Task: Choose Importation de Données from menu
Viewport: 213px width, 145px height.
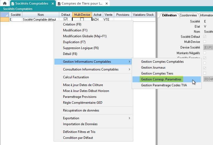Action: click(x=80, y=124)
